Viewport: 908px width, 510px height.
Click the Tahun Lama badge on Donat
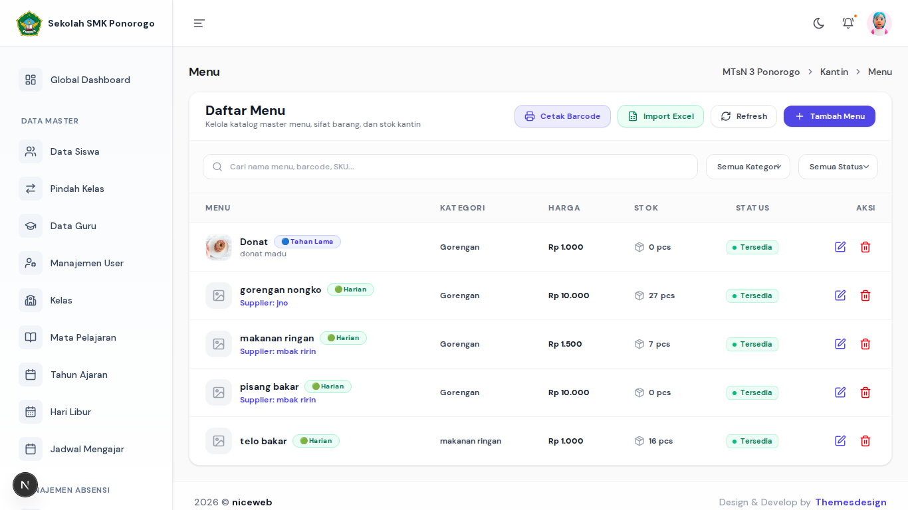point(307,242)
